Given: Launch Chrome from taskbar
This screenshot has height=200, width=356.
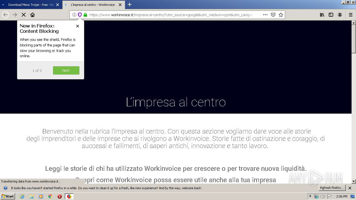Looking at the screenshot, I should (x=50, y=196).
